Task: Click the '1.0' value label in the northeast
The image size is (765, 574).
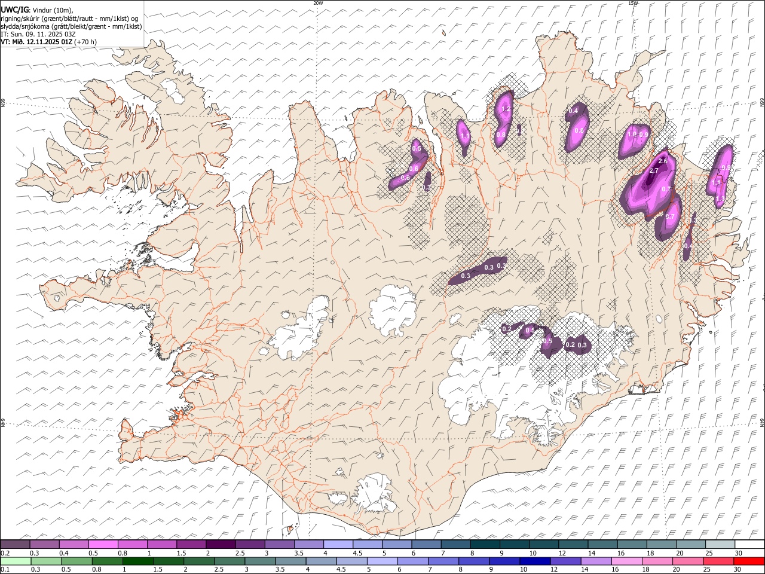Action: pyautogui.click(x=632, y=134)
